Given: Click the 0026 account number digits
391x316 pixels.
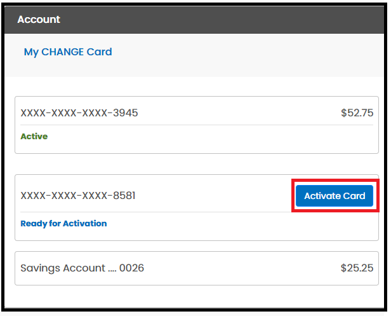Looking at the screenshot, I should [131, 268].
